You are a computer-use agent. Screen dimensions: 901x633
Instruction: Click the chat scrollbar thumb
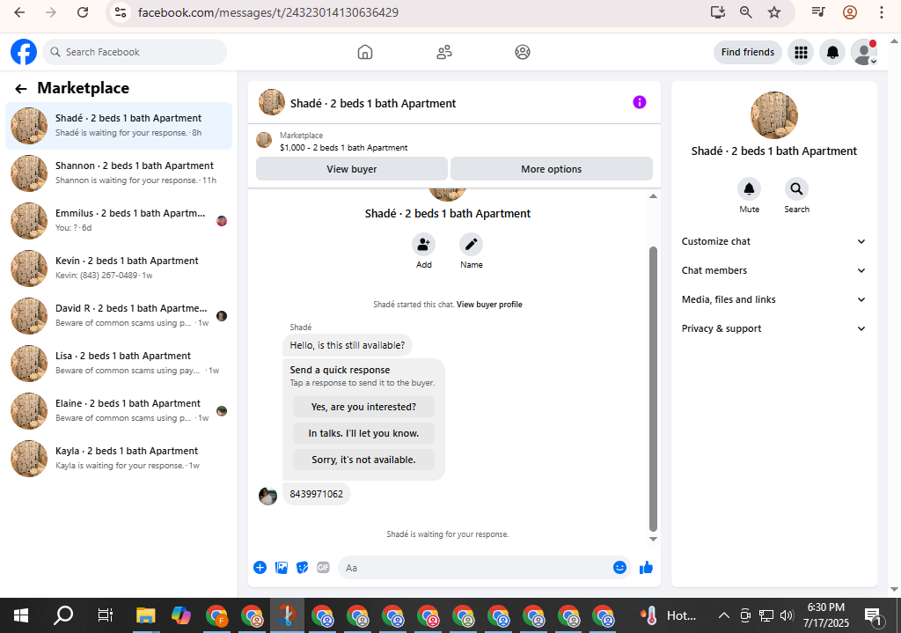[x=653, y=389]
